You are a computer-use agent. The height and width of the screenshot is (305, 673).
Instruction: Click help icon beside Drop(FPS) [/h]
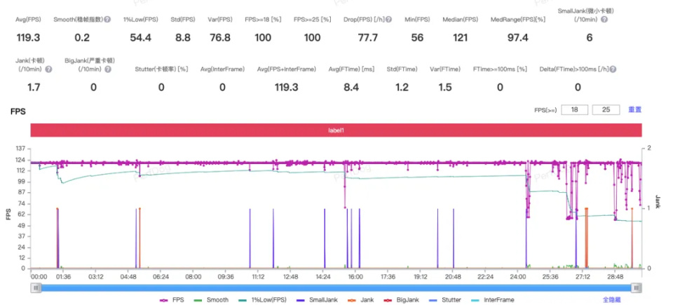point(388,20)
